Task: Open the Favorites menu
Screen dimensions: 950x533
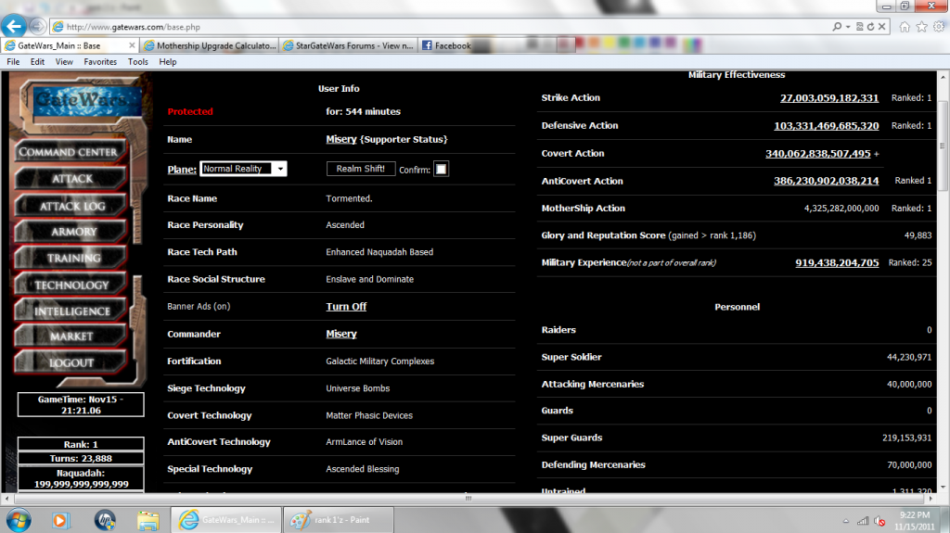Action: (100, 62)
